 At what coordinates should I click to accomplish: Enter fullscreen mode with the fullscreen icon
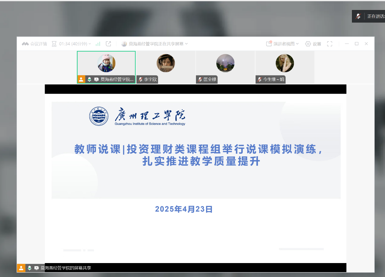pos(330,44)
